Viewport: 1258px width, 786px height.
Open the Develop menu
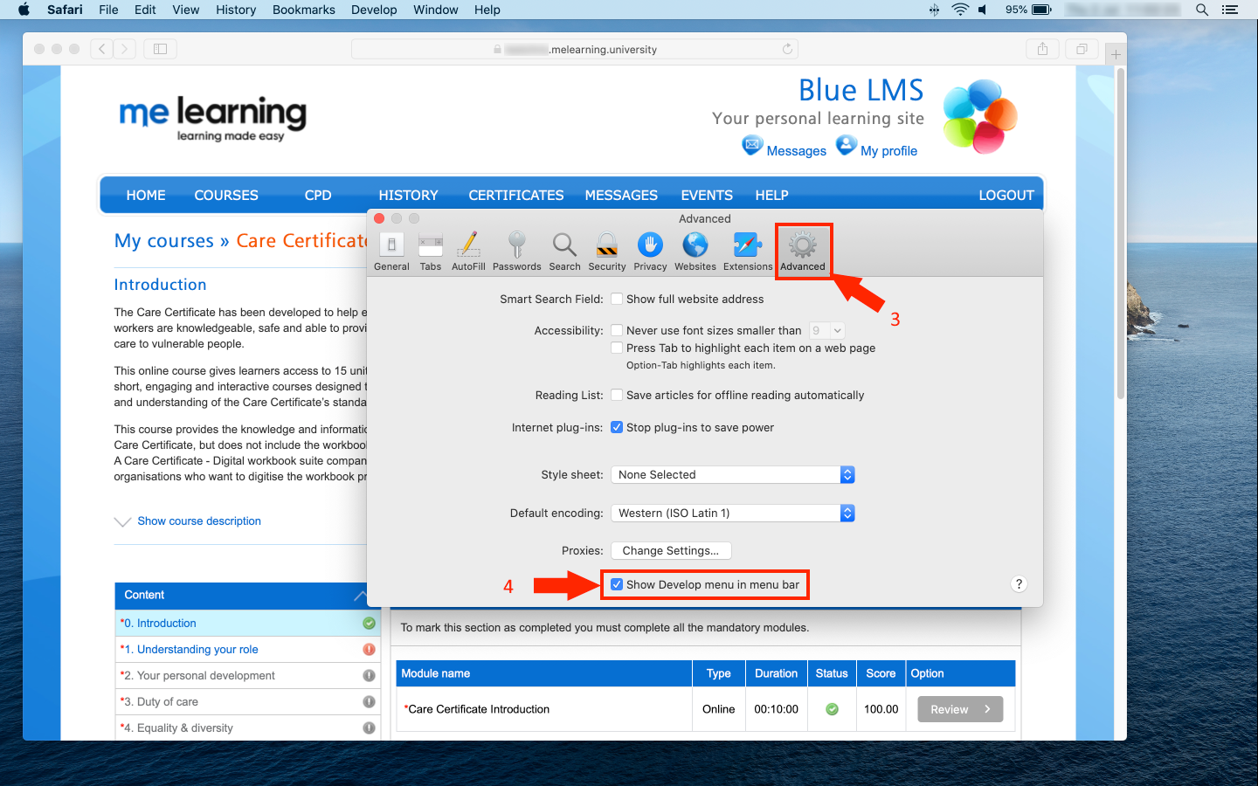pos(374,10)
